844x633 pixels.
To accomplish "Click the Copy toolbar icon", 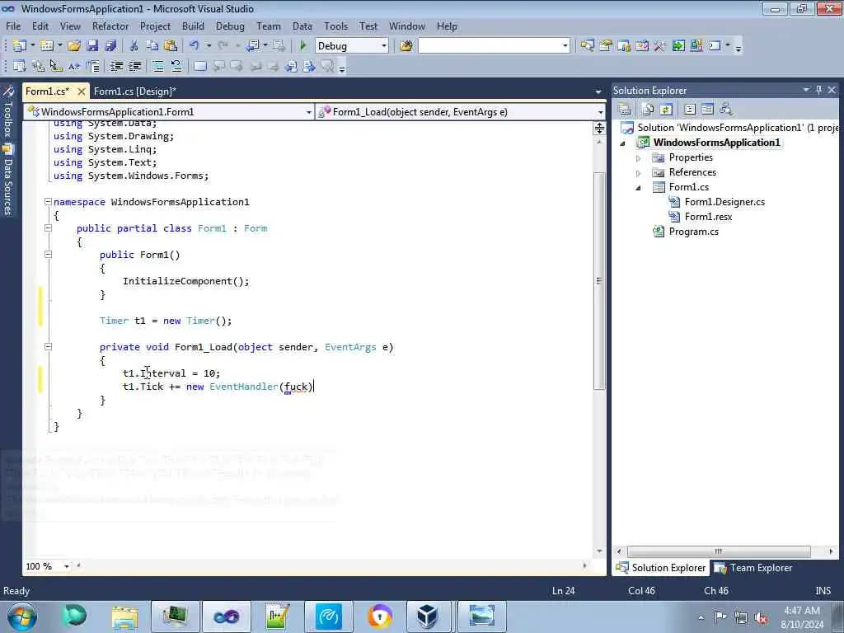I will tap(152, 46).
